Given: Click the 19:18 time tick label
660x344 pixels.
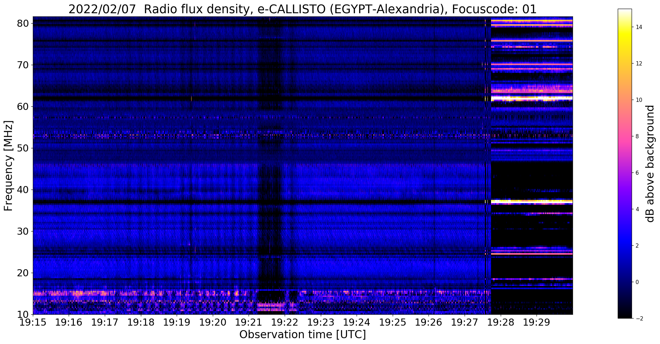Looking at the screenshot, I should [141, 322].
